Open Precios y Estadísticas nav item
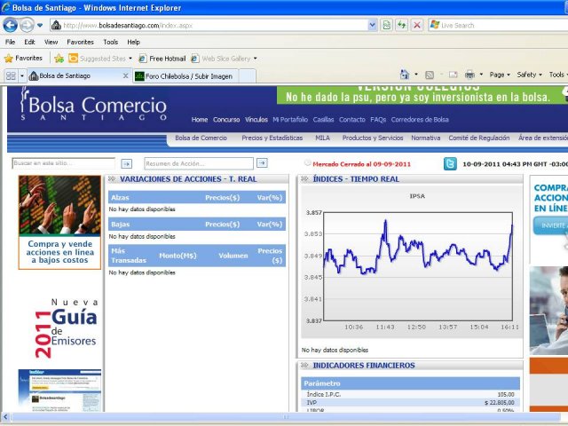 (272, 138)
